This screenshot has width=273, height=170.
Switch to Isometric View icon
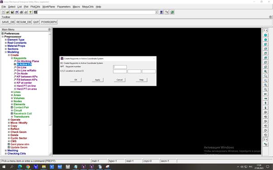point(265,35)
